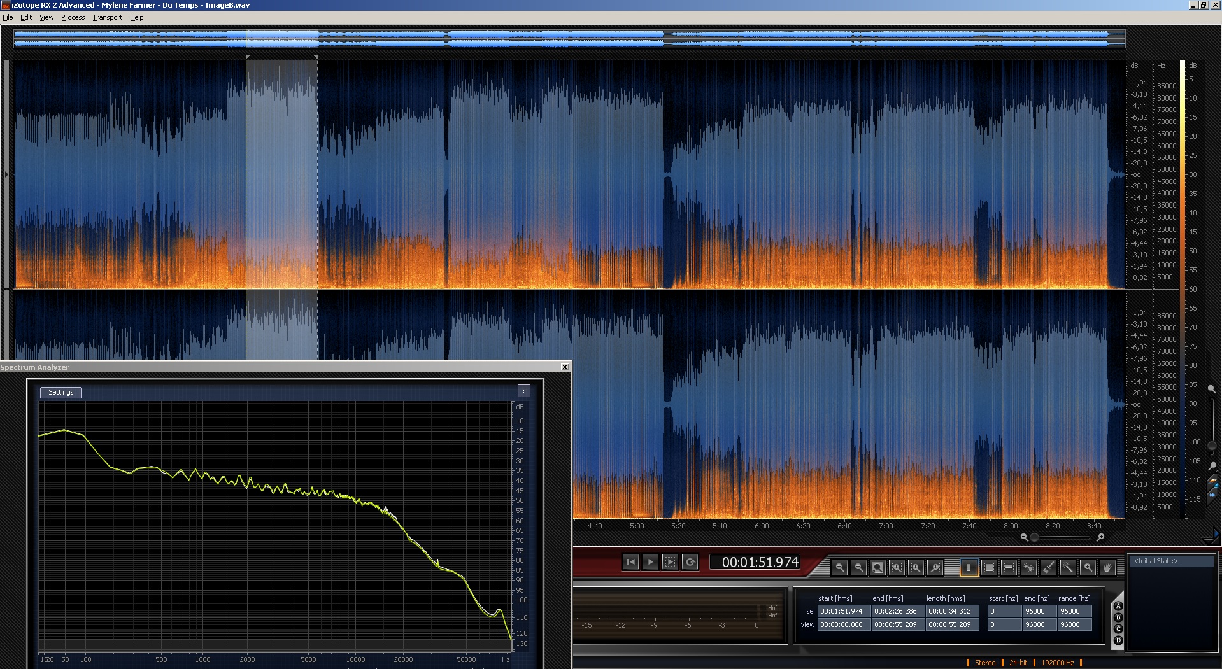This screenshot has width=1222, height=669.
Task: Open the Transport menu
Action: (107, 17)
